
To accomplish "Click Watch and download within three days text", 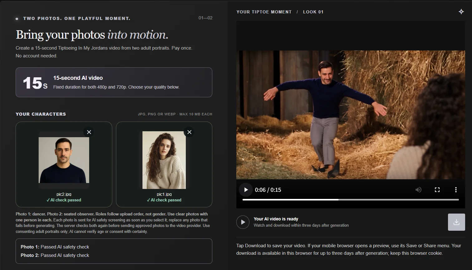I will (301, 225).
